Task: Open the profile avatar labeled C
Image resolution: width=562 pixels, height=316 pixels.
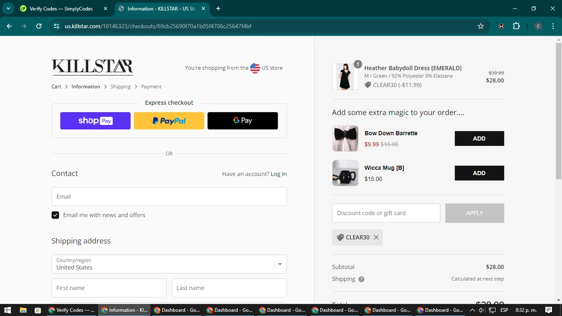Action: 538,26
